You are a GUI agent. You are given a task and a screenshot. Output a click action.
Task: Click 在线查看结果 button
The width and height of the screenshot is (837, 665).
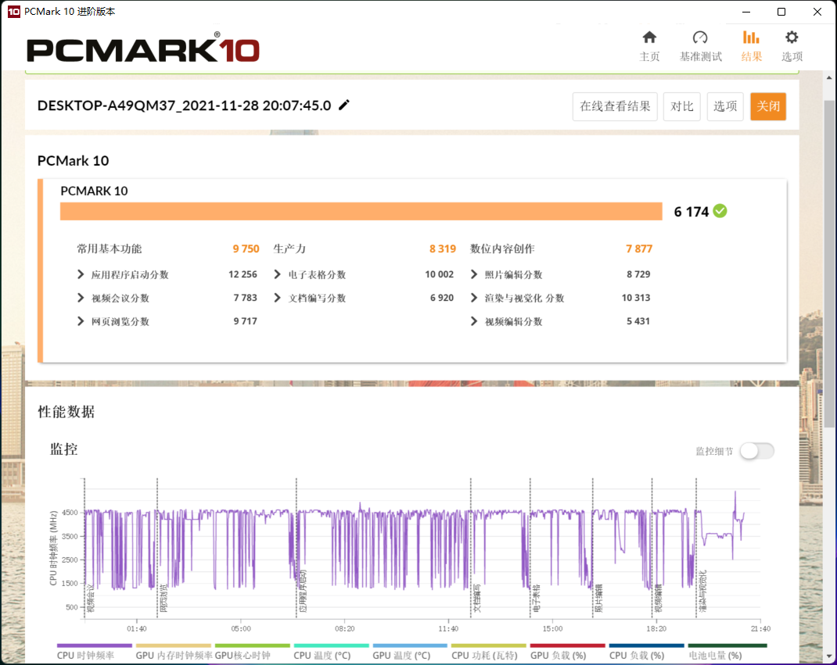point(615,106)
